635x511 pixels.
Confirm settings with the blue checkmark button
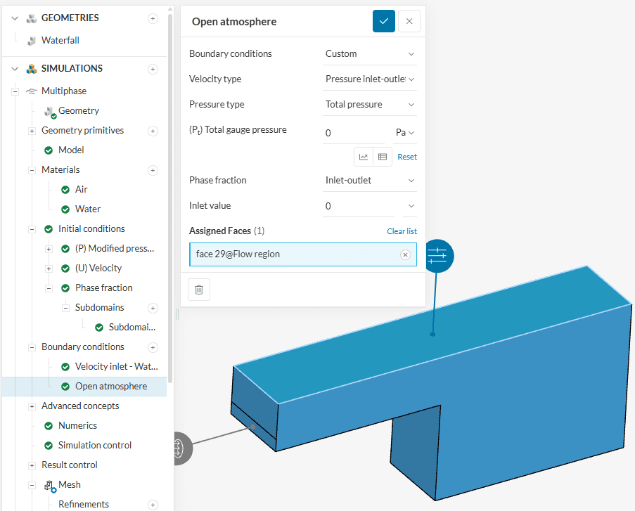383,21
